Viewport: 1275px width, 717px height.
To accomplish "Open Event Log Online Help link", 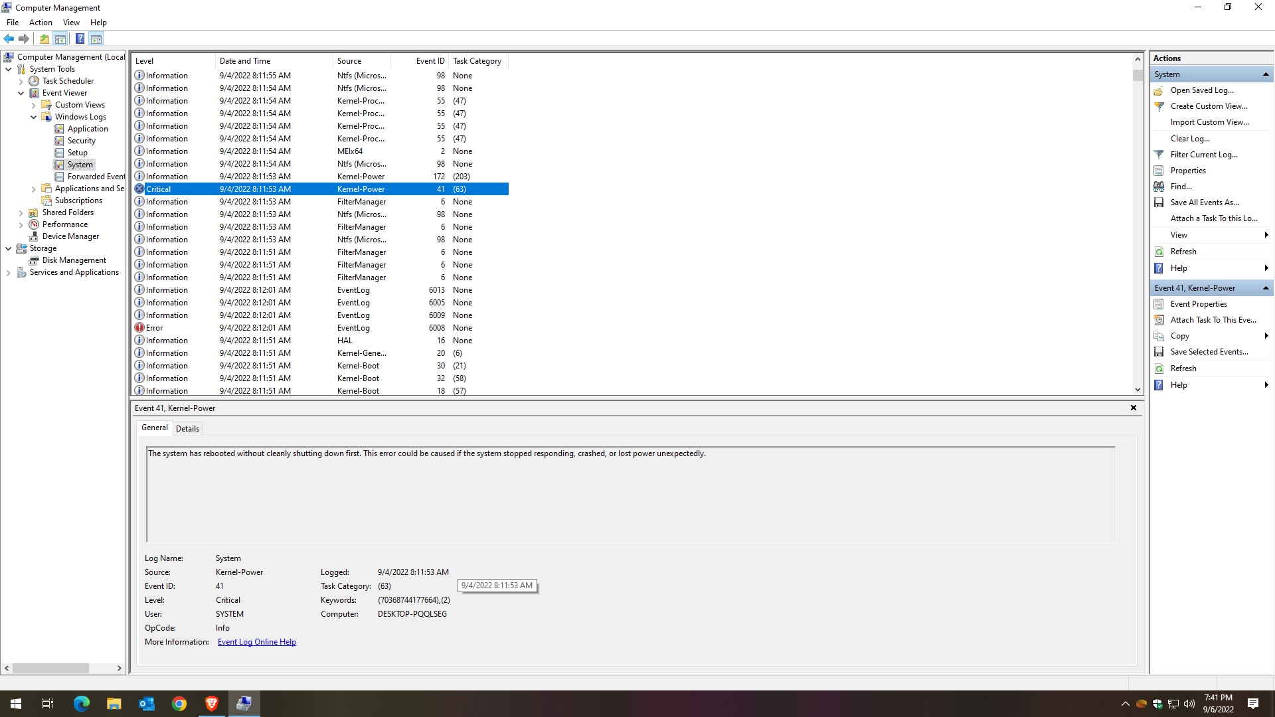I will [256, 642].
